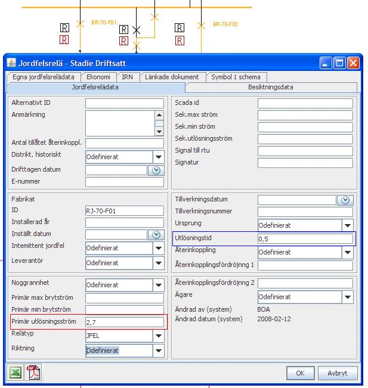Screen dimensions: 368x388
Task: Click the Java icon in title bar
Action: tap(11, 63)
